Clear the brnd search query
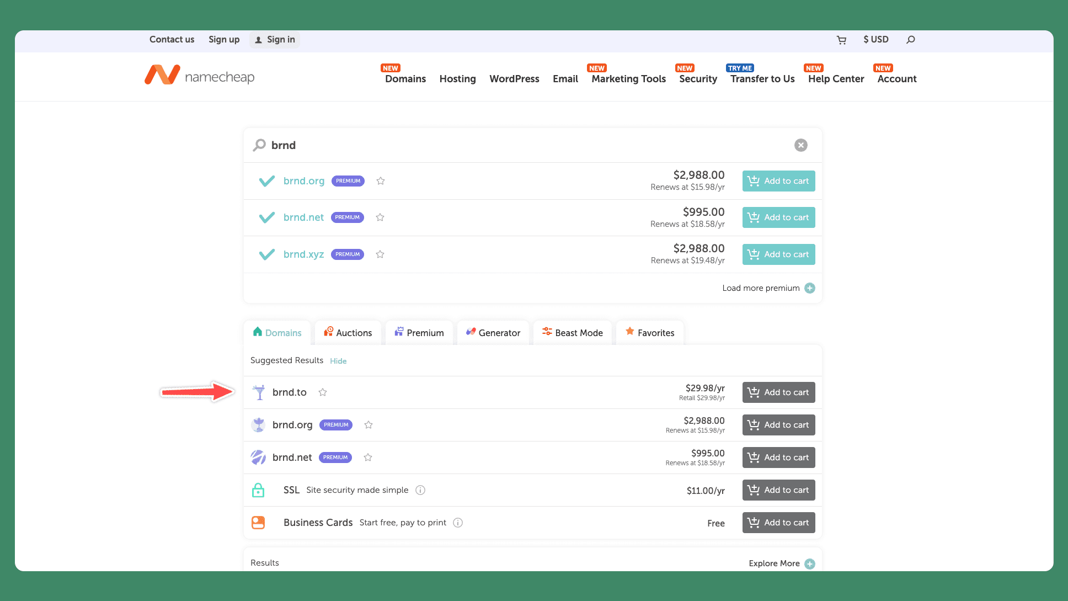 [x=800, y=145]
